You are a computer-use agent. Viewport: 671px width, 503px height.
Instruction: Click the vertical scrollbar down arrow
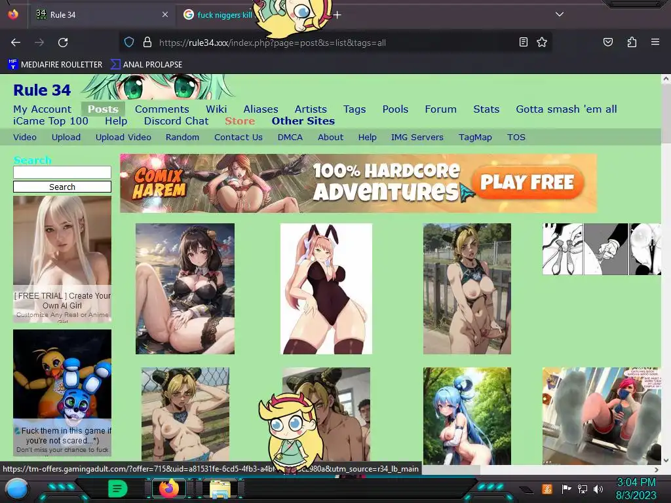click(666, 460)
